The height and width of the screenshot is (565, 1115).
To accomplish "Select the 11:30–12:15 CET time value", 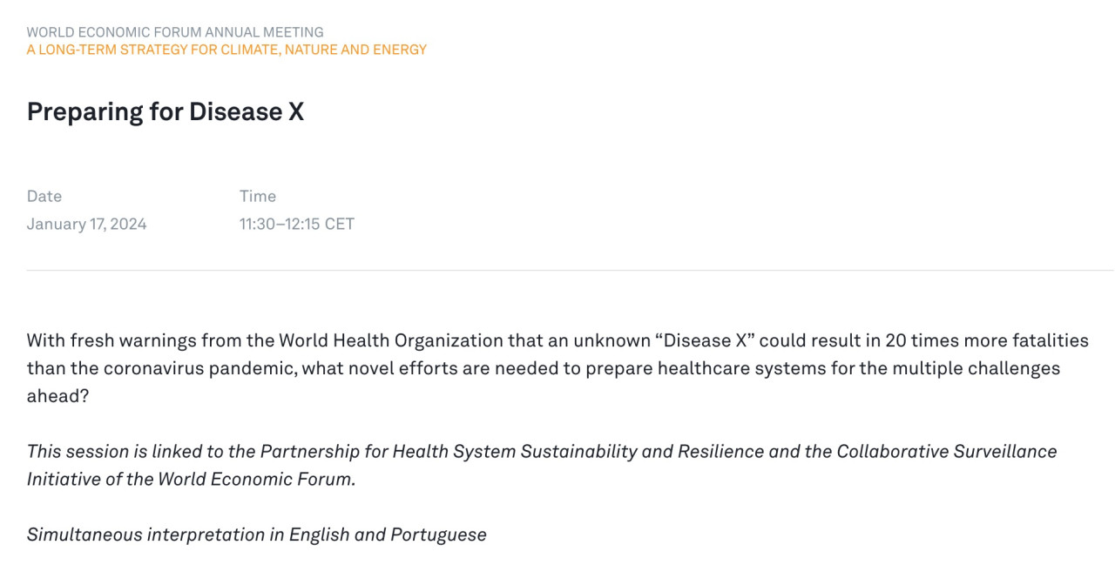I will (297, 224).
